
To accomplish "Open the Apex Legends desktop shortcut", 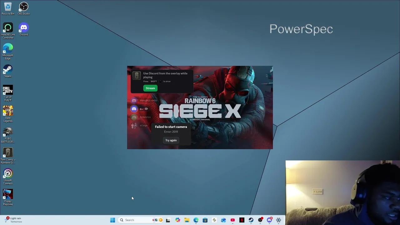I will point(8,114).
